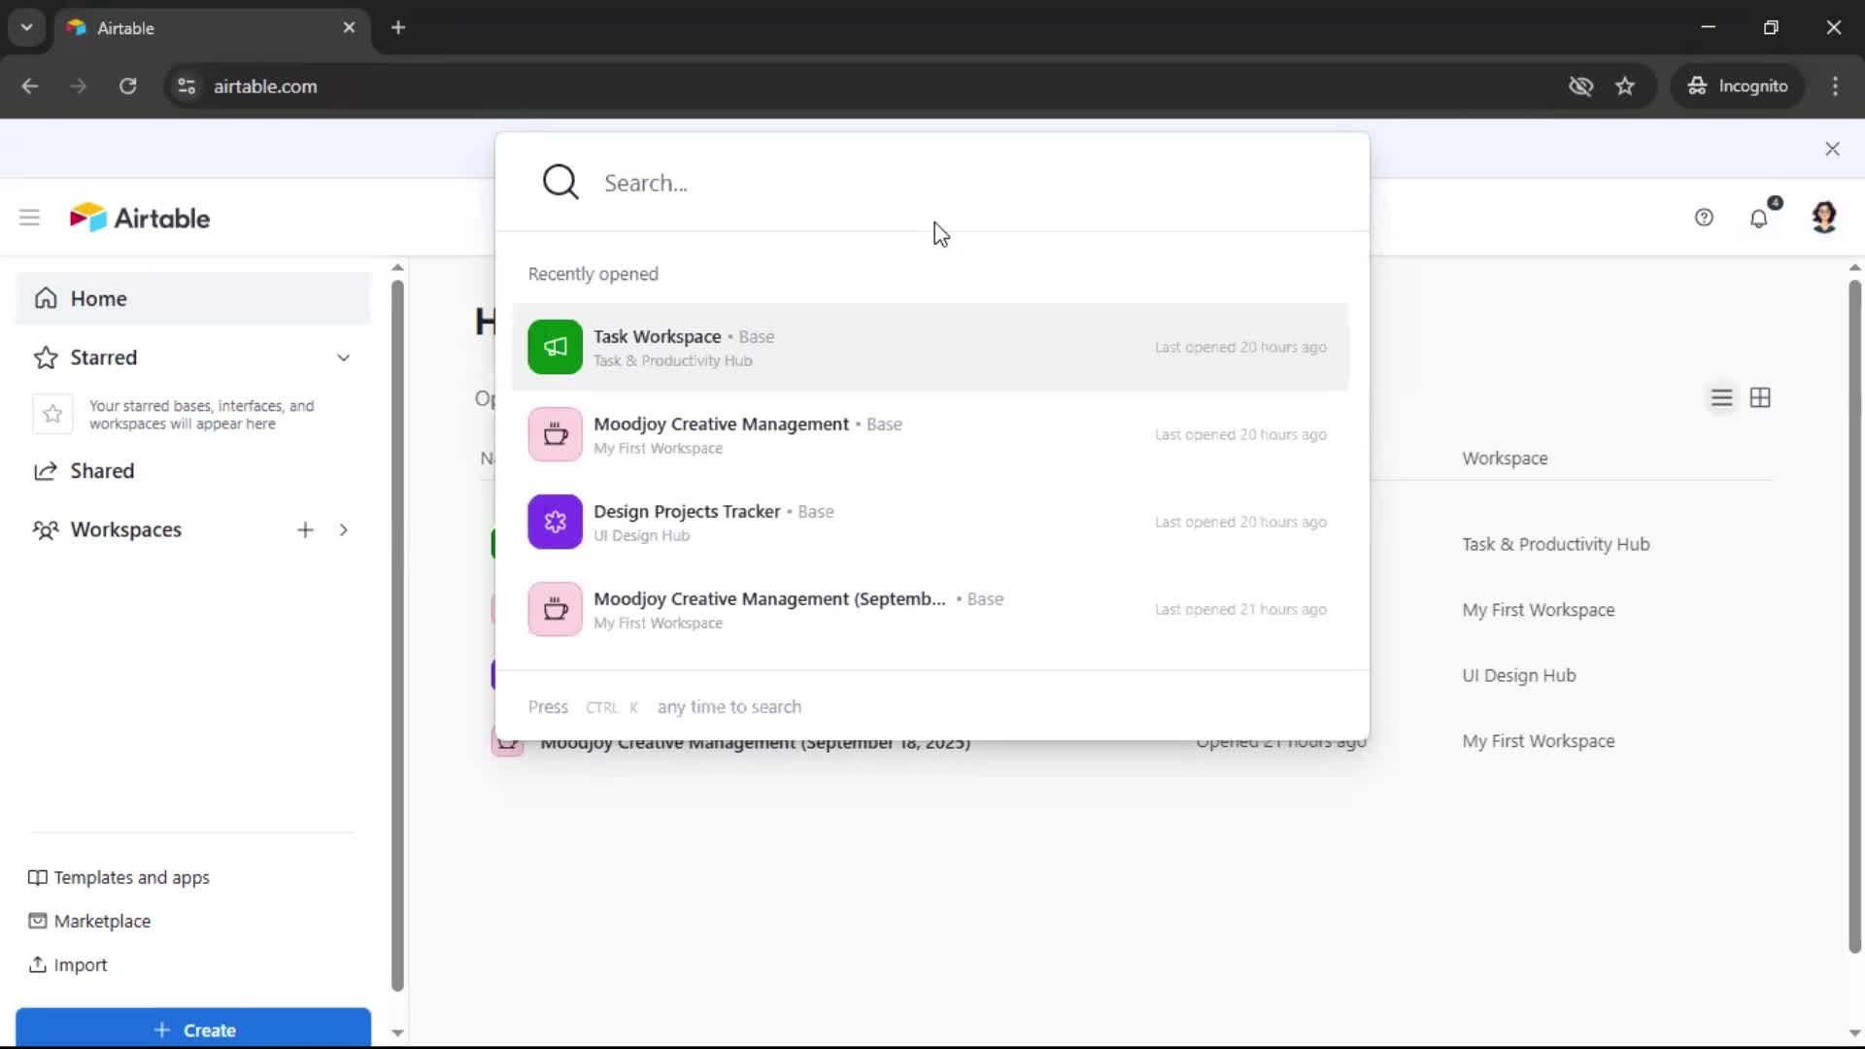1865x1049 pixels.
Task: Click the hamburger sidebar menu icon
Action: (29, 217)
